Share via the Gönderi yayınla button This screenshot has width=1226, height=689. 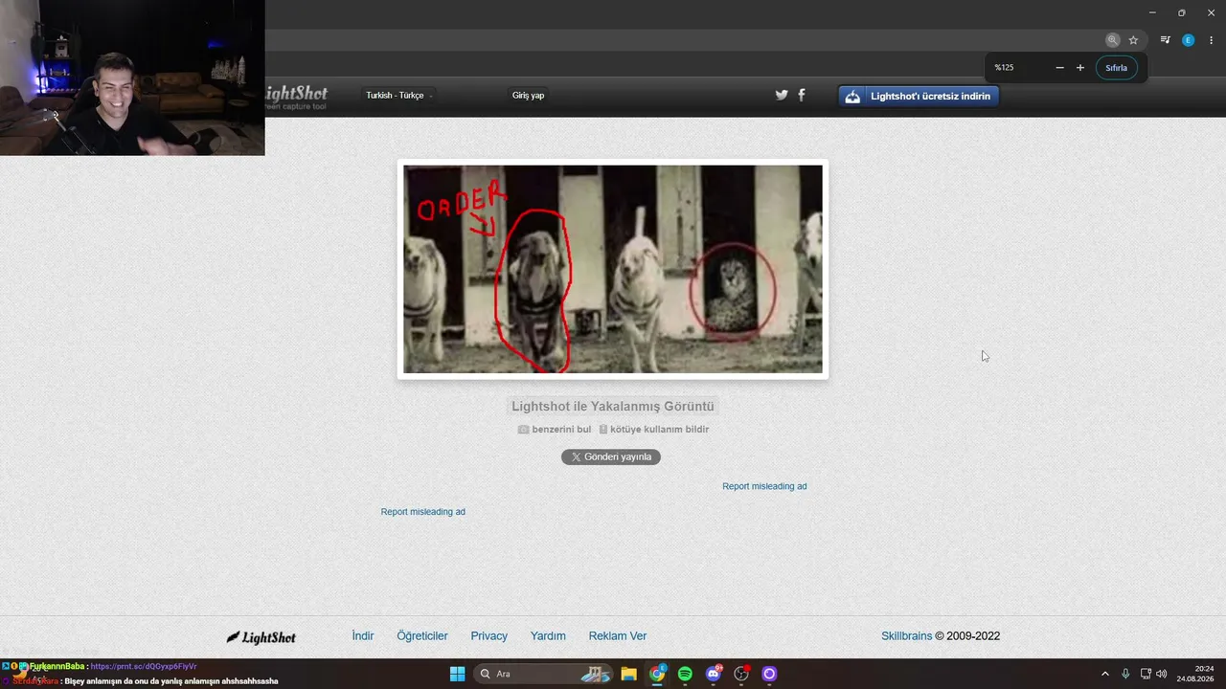pos(611,457)
